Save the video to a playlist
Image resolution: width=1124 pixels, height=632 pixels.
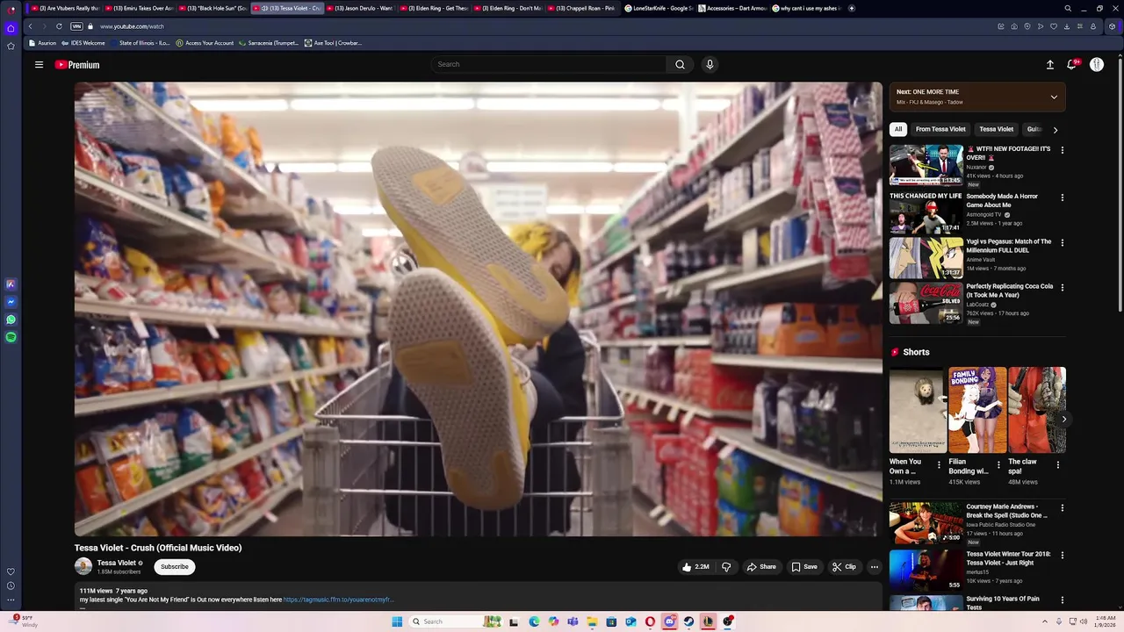pyautogui.click(x=804, y=567)
